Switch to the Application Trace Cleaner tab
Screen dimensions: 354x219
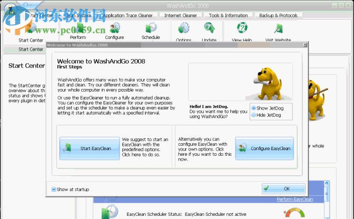point(127,15)
